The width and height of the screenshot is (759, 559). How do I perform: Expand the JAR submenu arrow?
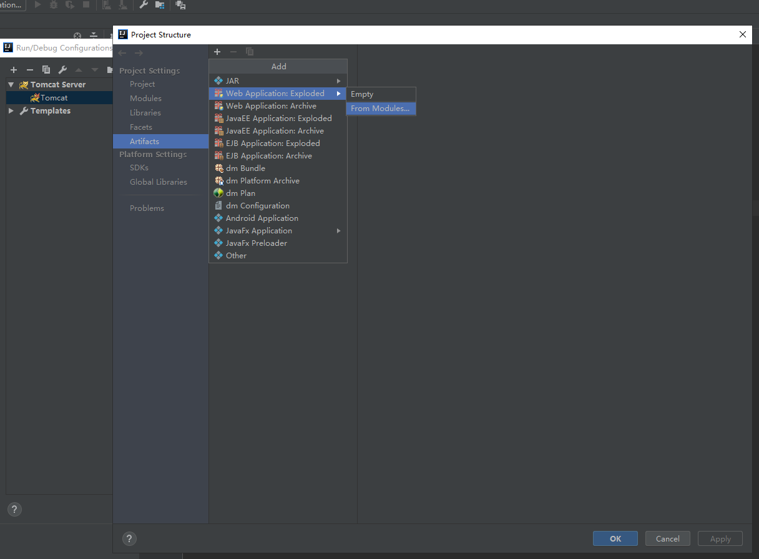pyautogui.click(x=339, y=81)
